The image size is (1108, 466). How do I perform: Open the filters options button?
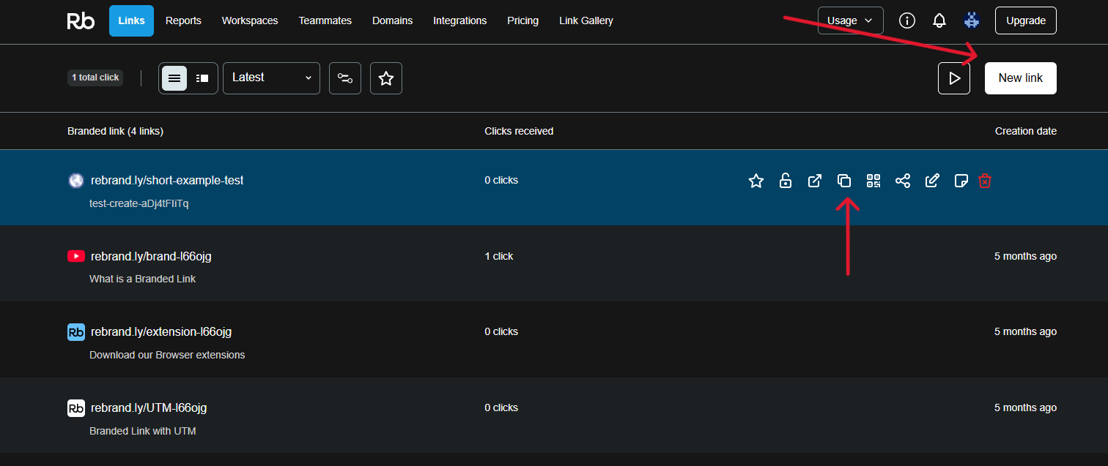[345, 78]
